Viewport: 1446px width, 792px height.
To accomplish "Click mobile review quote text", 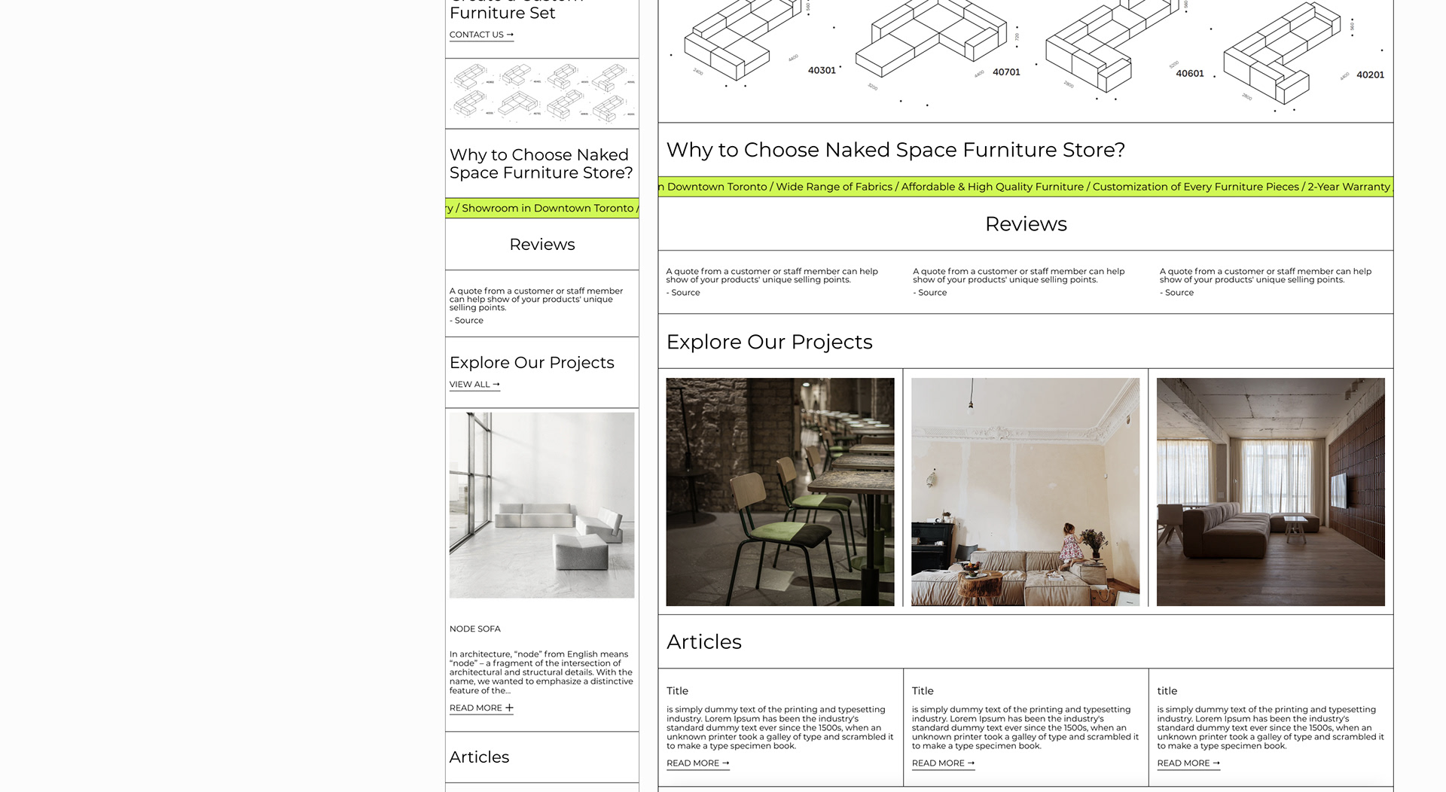I will pyautogui.click(x=536, y=300).
